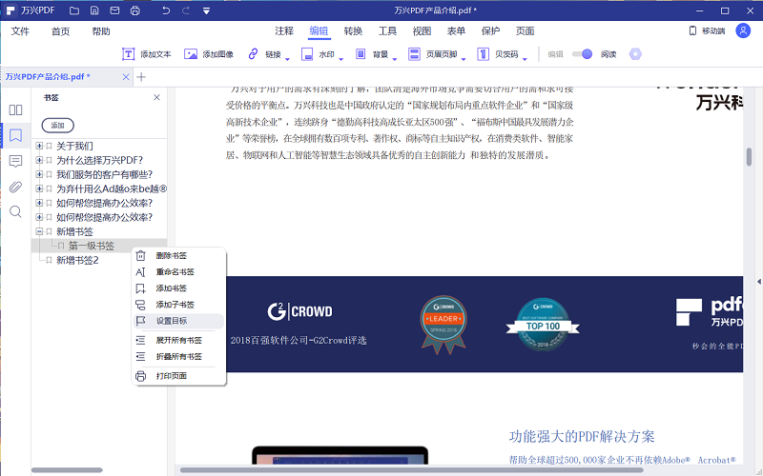Send PDF by email envelope icon

coord(114,10)
